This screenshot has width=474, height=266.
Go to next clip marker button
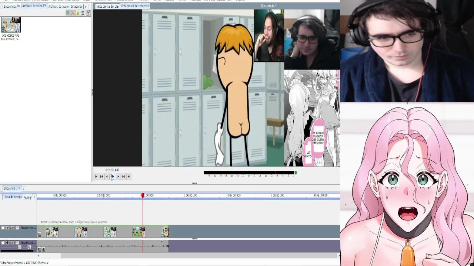click(123, 177)
